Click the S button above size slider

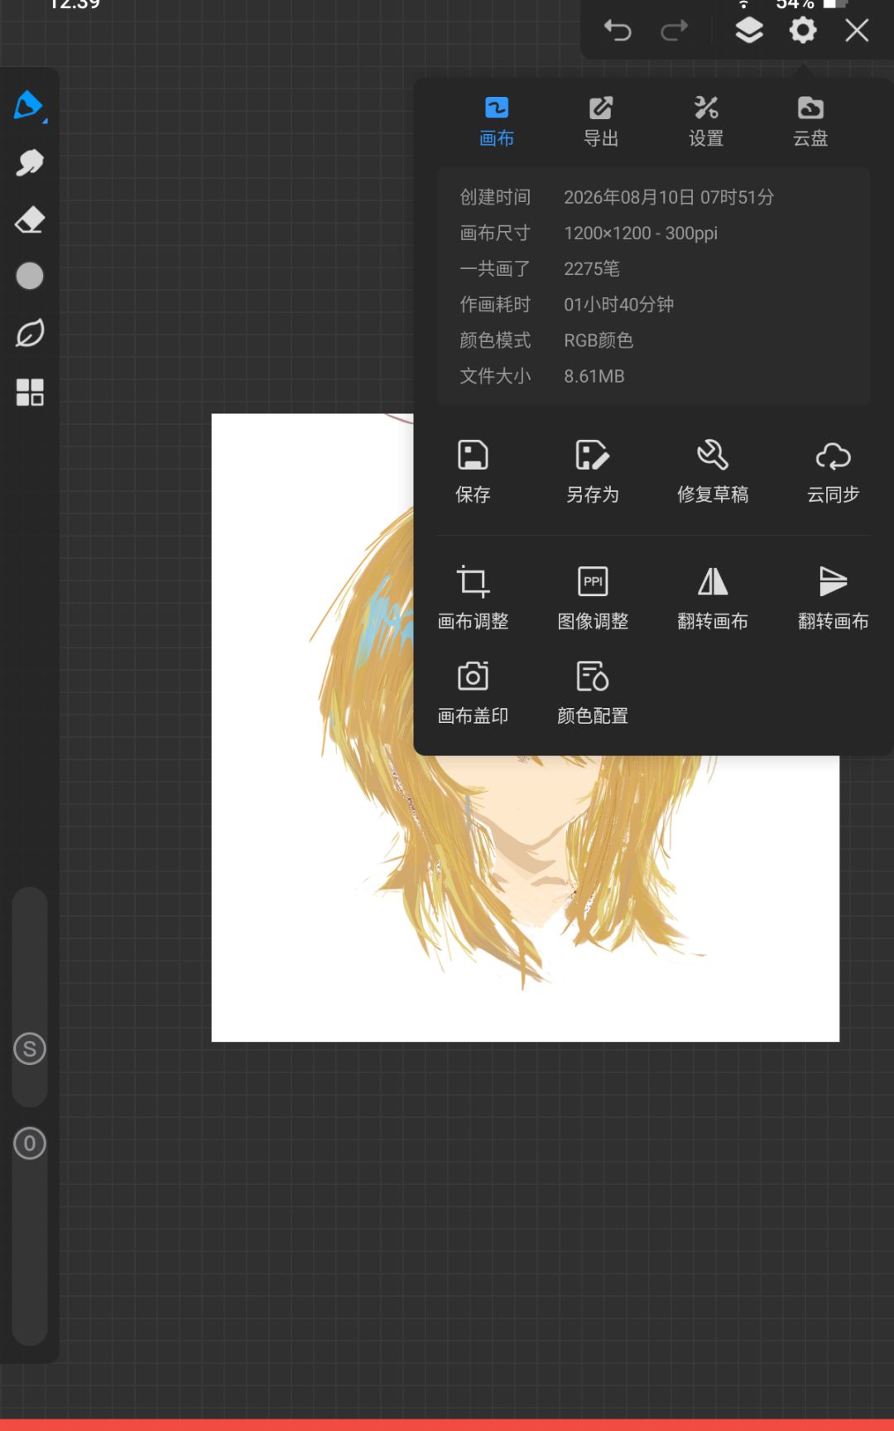tap(30, 1049)
